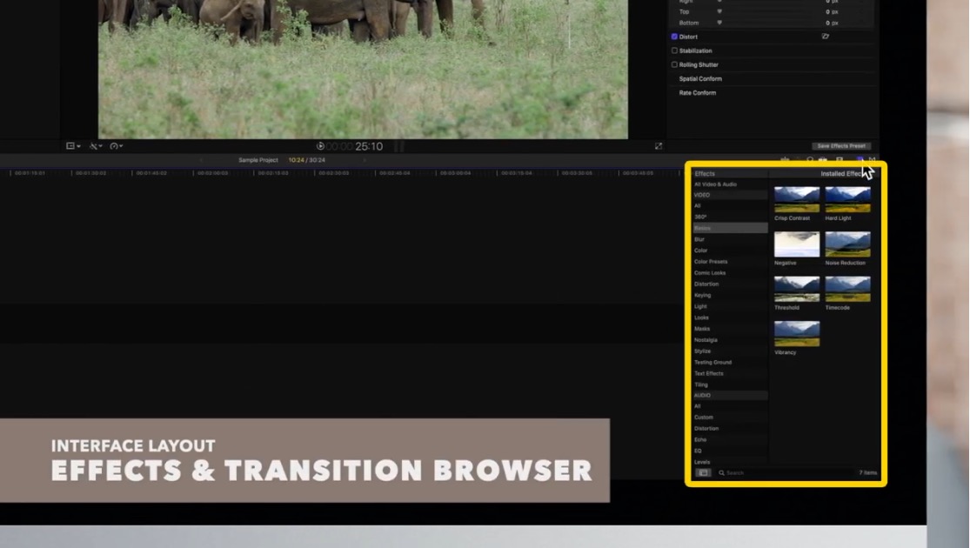Click the 00:03:00:04 mark on timeline ruler
Image resolution: width=970 pixels, height=548 pixels.
point(455,173)
